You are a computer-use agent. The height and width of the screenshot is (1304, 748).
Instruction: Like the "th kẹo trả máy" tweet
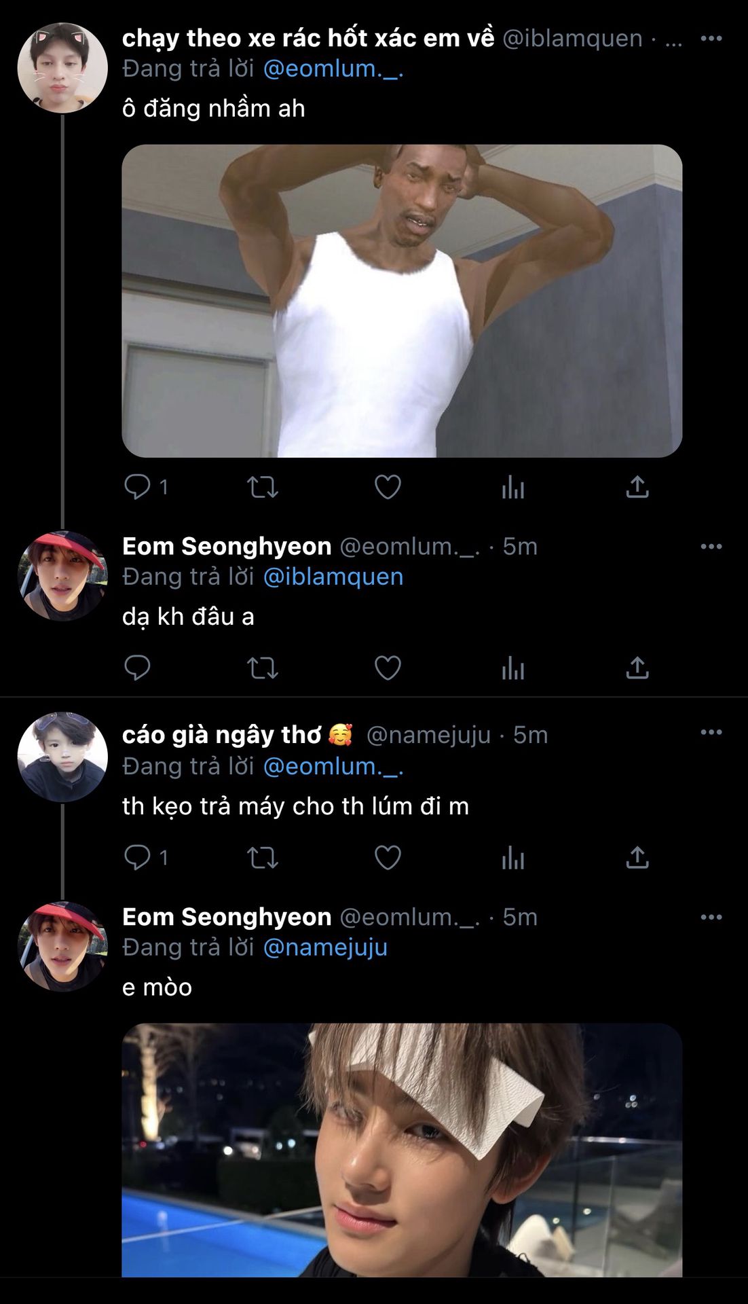click(x=388, y=858)
